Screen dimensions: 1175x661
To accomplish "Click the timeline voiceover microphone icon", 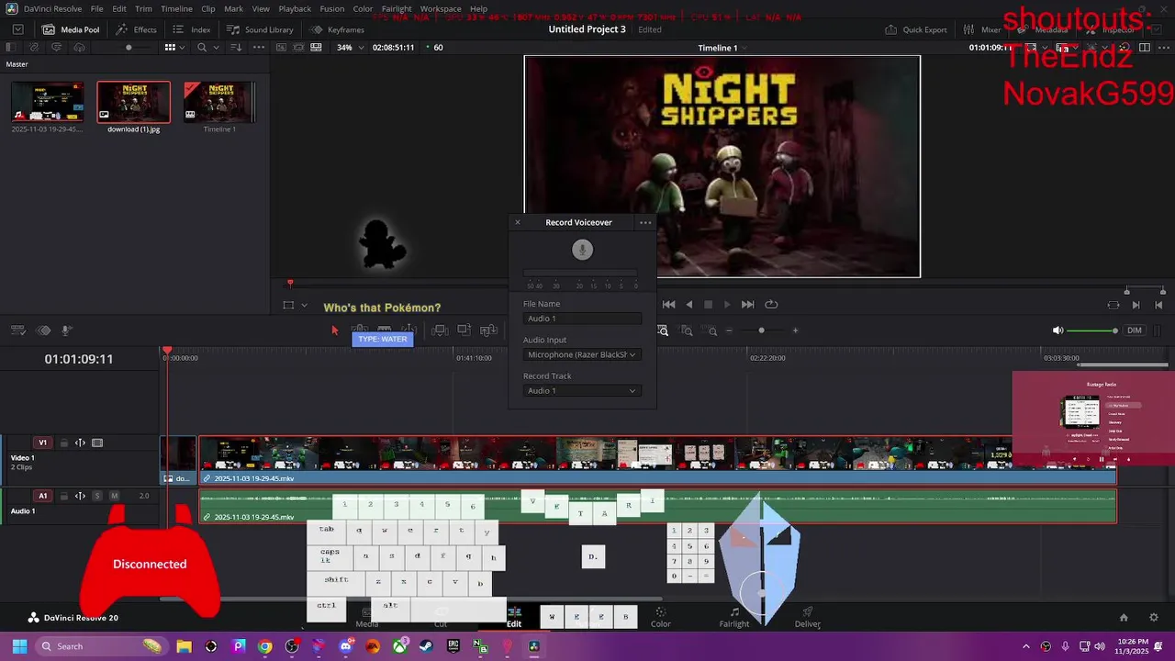I will click(67, 330).
